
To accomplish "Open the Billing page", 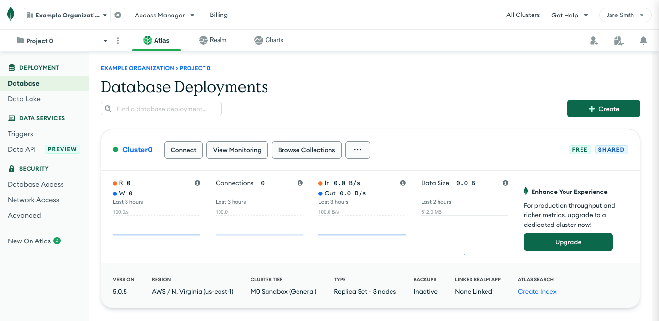I will click(x=219, y=15).
